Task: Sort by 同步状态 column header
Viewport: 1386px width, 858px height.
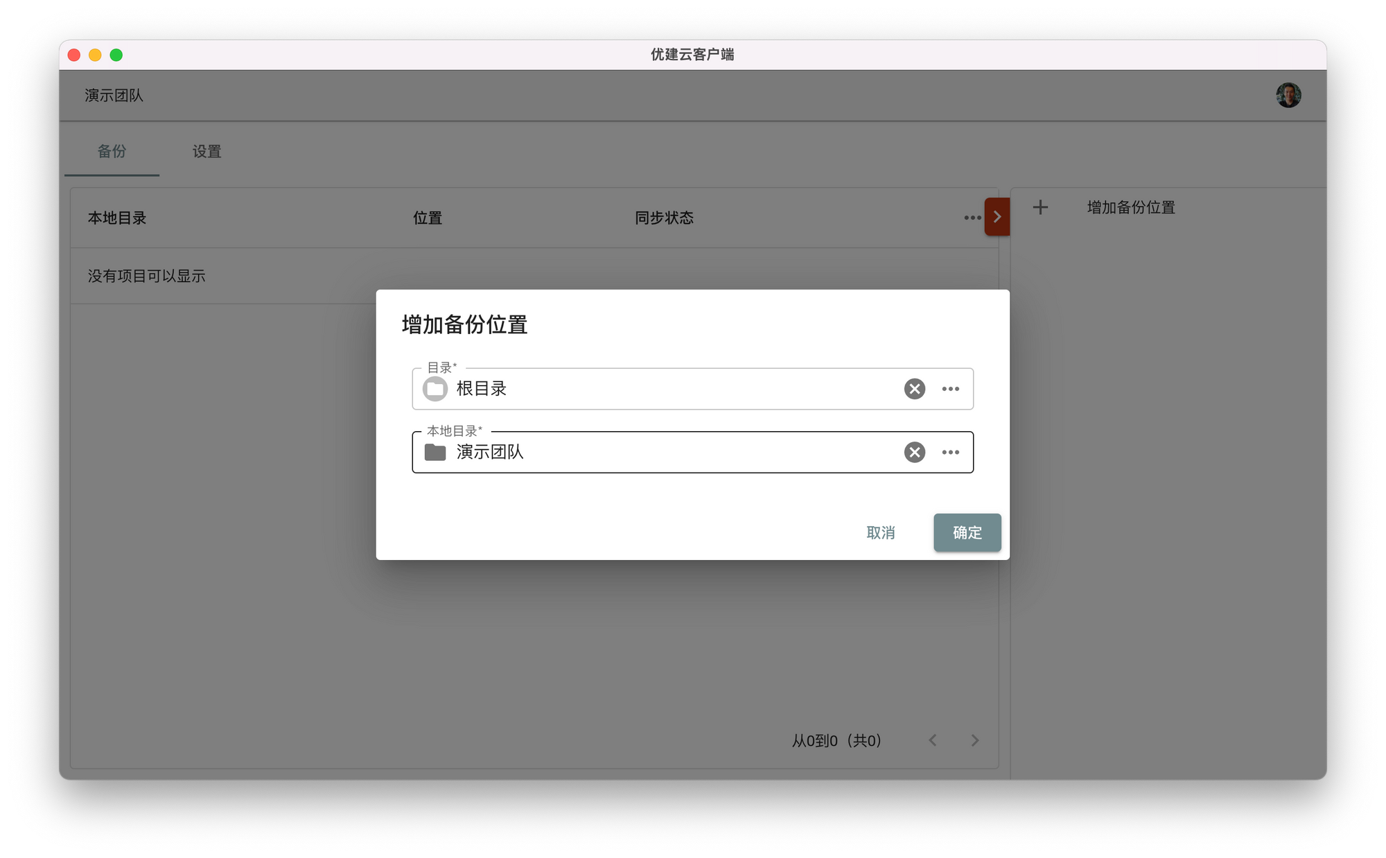Action: point(663,218)
